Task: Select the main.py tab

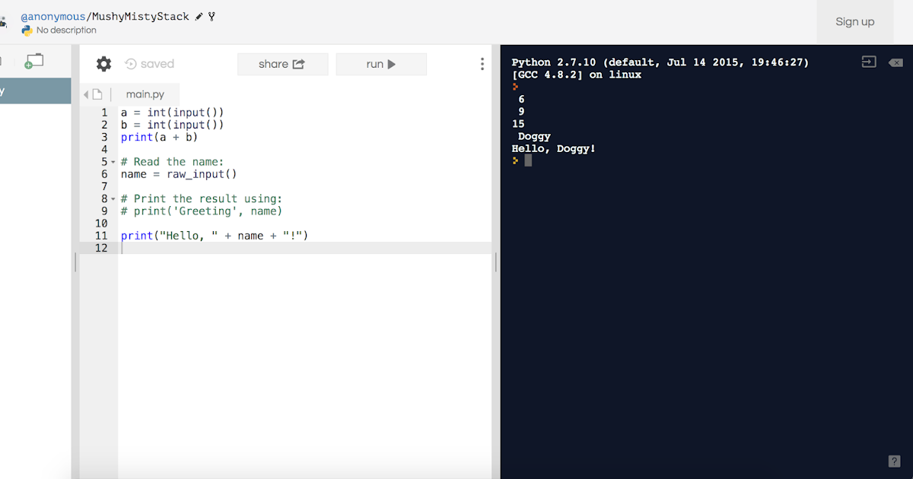Action: tap(145, 94)
